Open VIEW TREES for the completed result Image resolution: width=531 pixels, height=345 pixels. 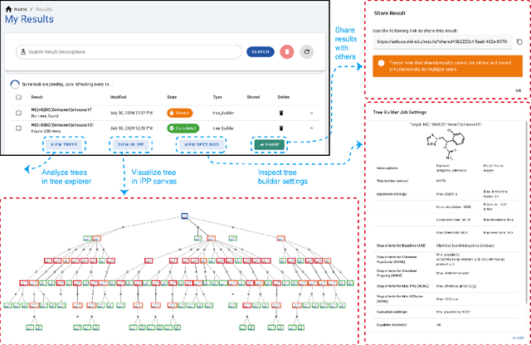[x=66, y=144]
